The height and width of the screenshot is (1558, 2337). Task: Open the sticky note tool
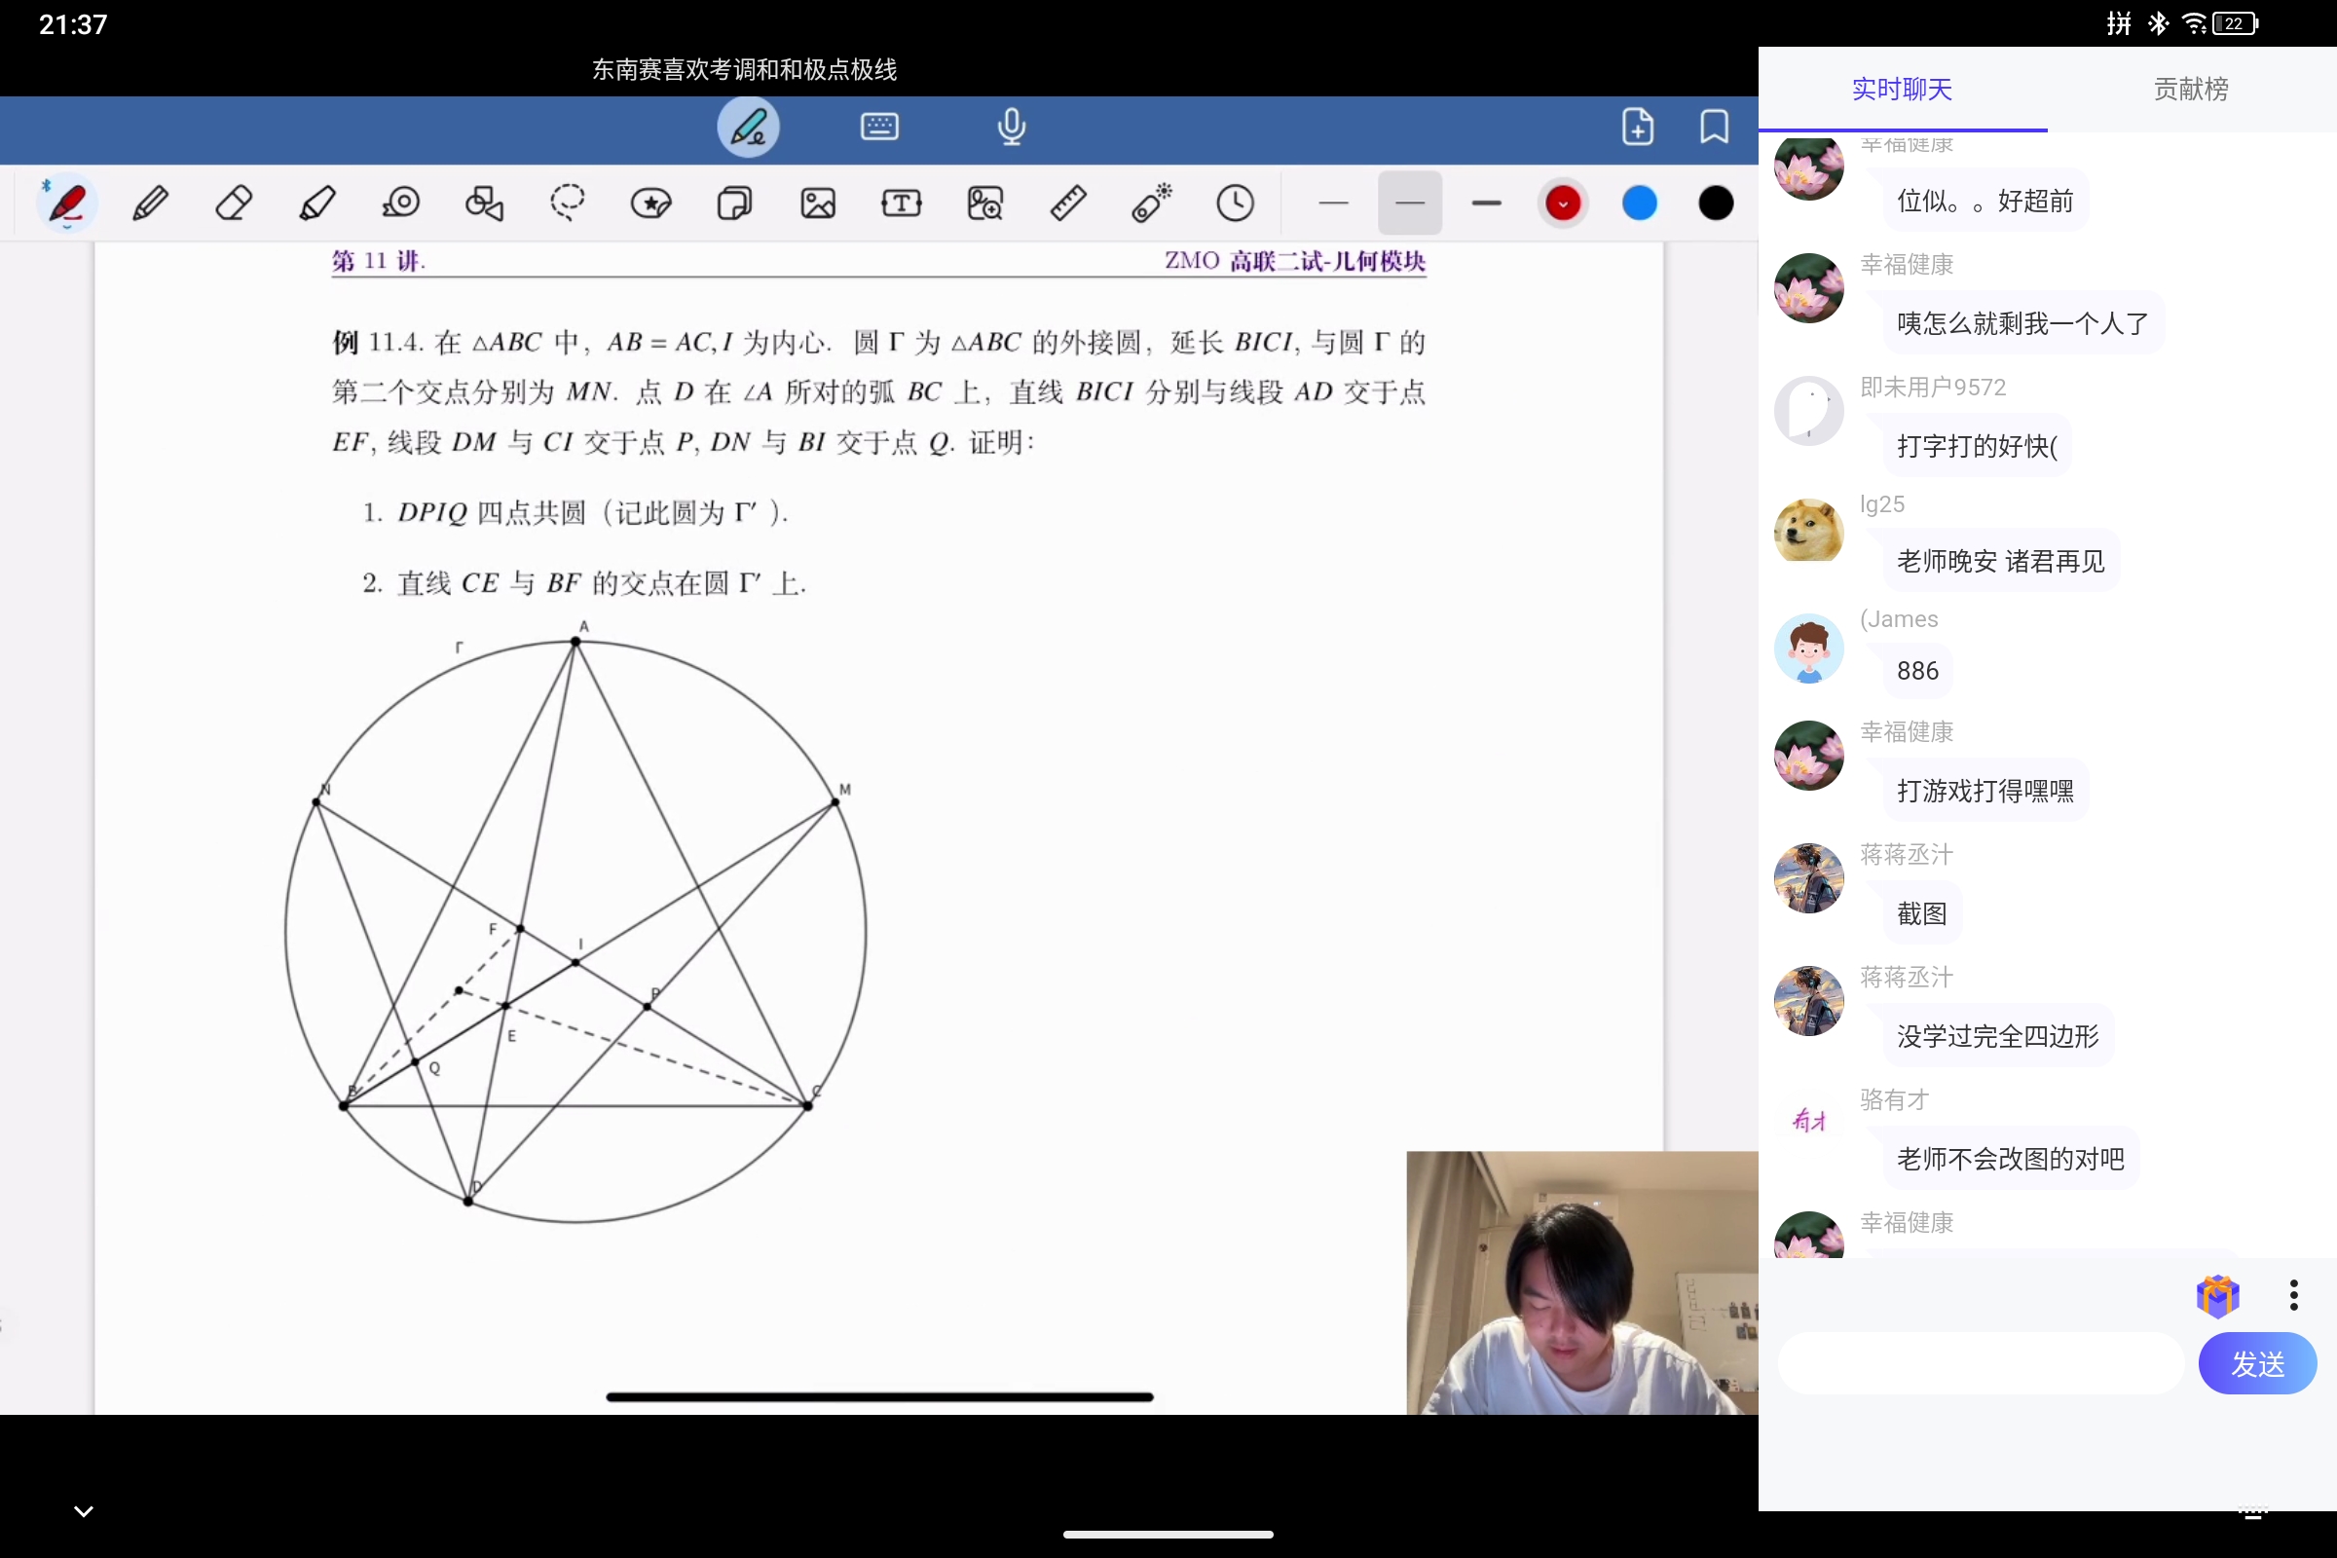click(734, 204)
